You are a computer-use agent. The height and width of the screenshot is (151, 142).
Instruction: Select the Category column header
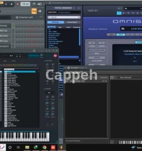pos(51,27)
